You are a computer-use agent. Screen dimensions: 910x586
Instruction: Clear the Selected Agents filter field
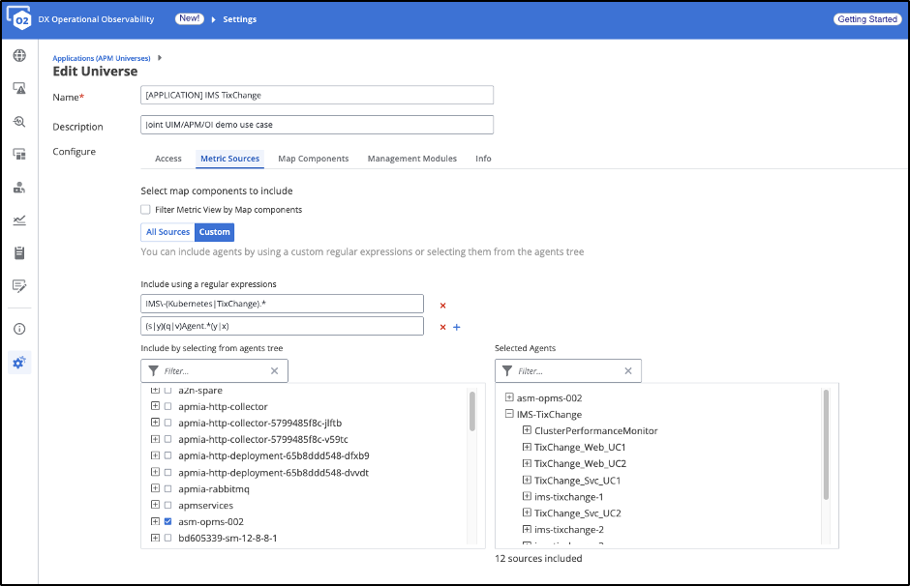[x=628, y=371]
